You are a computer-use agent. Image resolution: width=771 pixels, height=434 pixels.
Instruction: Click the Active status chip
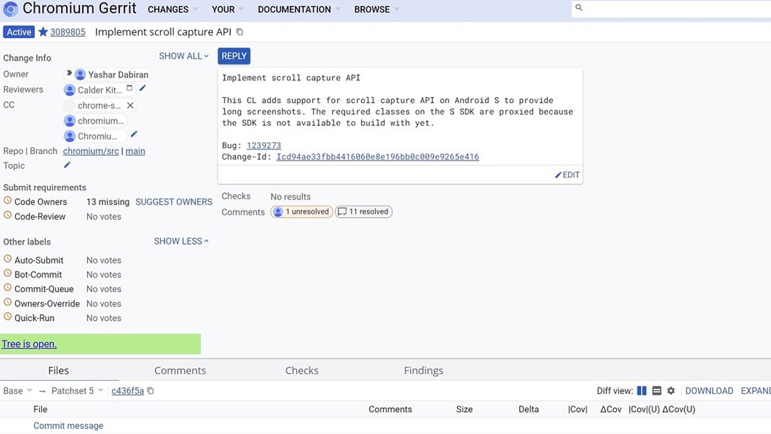pyautogui.click(x=19, y=32)
